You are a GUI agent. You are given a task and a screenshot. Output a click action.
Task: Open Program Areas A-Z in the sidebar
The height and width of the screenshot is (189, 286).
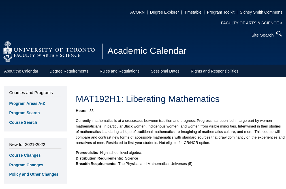pos(27,103)
